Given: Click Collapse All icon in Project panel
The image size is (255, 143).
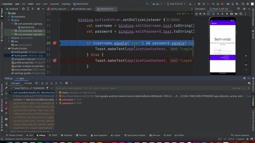Looking at the screenshot, I should [33, 9].
